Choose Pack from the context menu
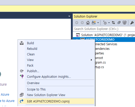Viewport: 135px width, 107px height. point(56,65)
